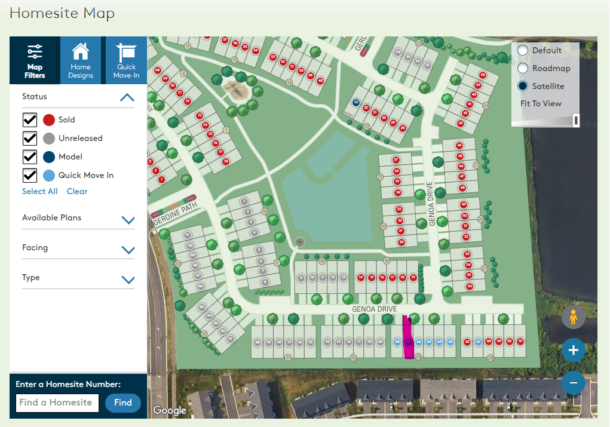Switch map to Roadmap view

click(x=523, y=68)
